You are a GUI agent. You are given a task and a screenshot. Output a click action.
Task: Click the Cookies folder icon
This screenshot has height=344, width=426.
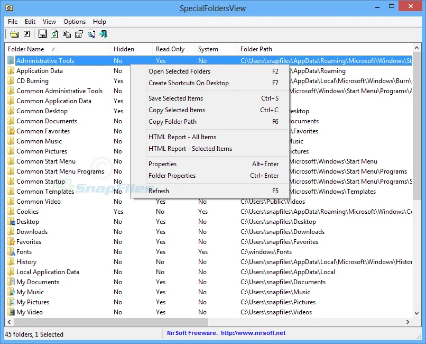(x=11, y=212)
